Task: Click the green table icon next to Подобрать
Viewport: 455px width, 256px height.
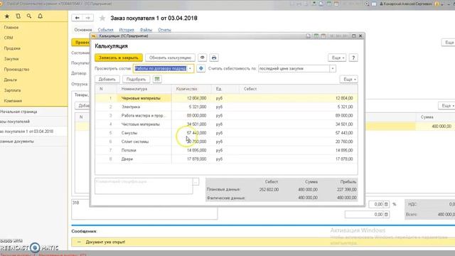Action: pyautogui.click(x=157, y=79)
